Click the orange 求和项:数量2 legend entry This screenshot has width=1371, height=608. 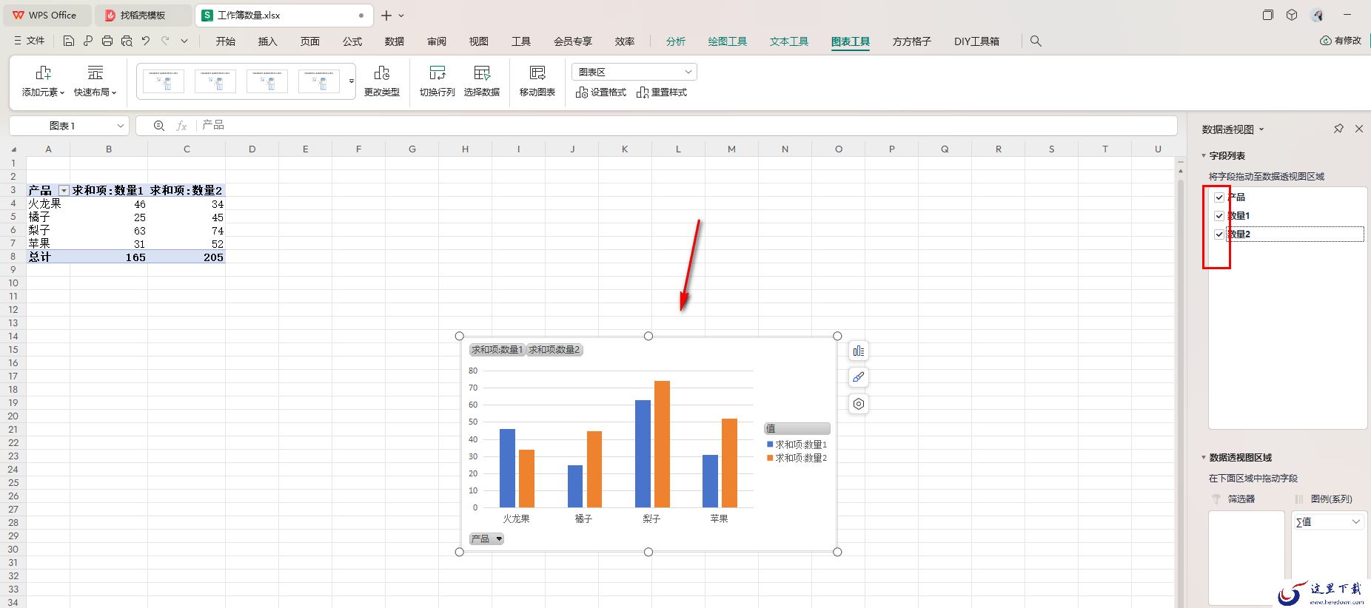pos(797,459)
